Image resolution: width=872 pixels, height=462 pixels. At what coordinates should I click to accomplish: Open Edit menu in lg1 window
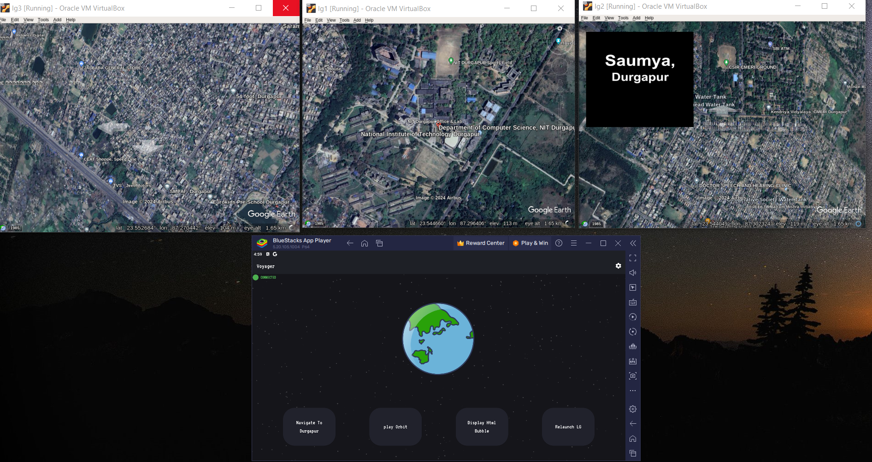[319, 20]
